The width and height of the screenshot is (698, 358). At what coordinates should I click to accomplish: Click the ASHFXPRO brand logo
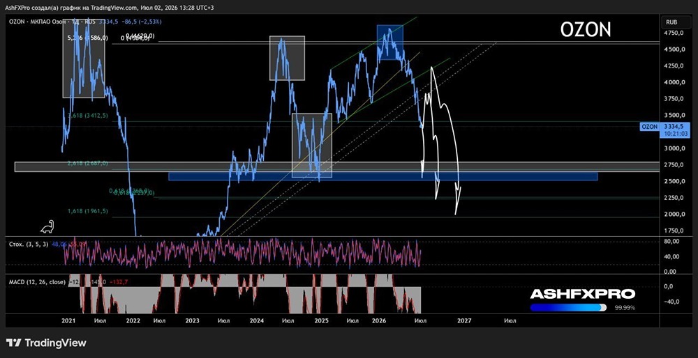(582, 294)
